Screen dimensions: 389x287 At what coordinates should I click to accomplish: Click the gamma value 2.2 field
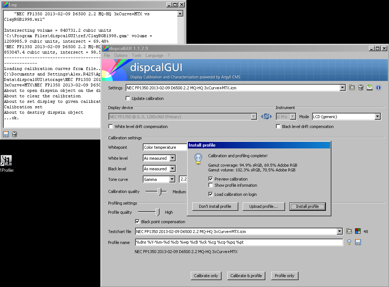[x=183, y=179]
